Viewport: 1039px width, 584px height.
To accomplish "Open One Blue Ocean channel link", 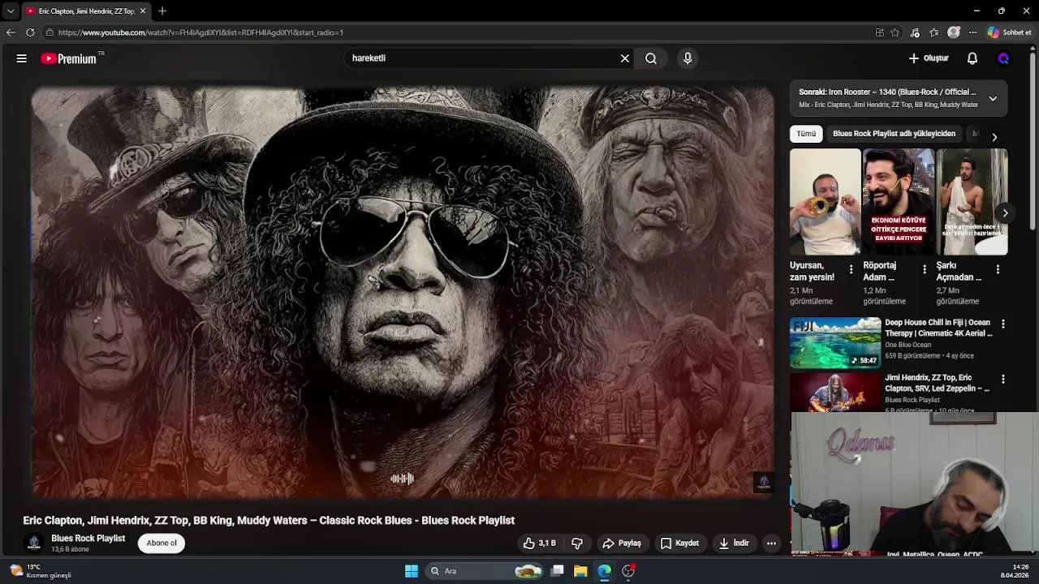I will click(x=908, y=345).
